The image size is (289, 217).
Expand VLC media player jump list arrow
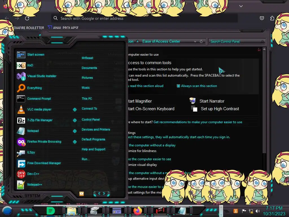75,110
